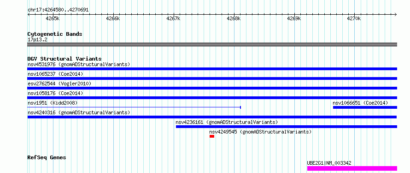Click the chr17:4264580..4270691 region label

[x=58, y=10]
